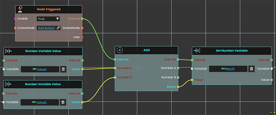Image resolution: width=276 pixels, height=115 pixels.
Task: Click the Number A output port on Add
Action: pyautogui.click(x=178, y=68)
